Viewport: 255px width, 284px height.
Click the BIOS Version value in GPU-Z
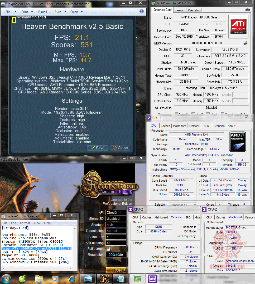pos(208,43)
